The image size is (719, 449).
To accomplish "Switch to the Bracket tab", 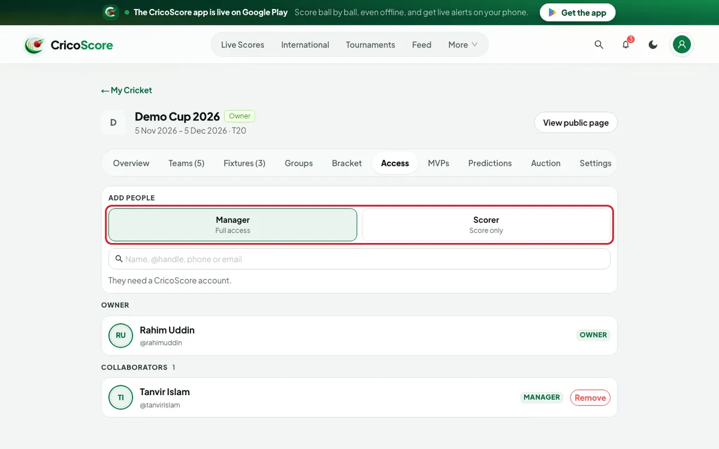I will point(347,163).
